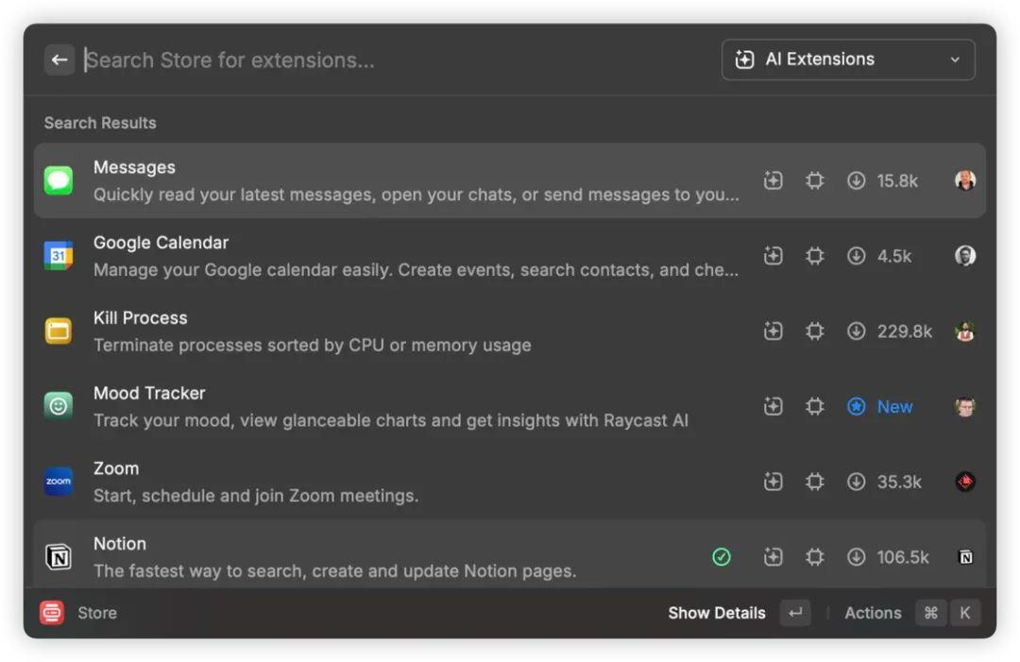The image size is (1020, 662).
Task: Open the Notion extension title
Action: (x=120, y=544)
